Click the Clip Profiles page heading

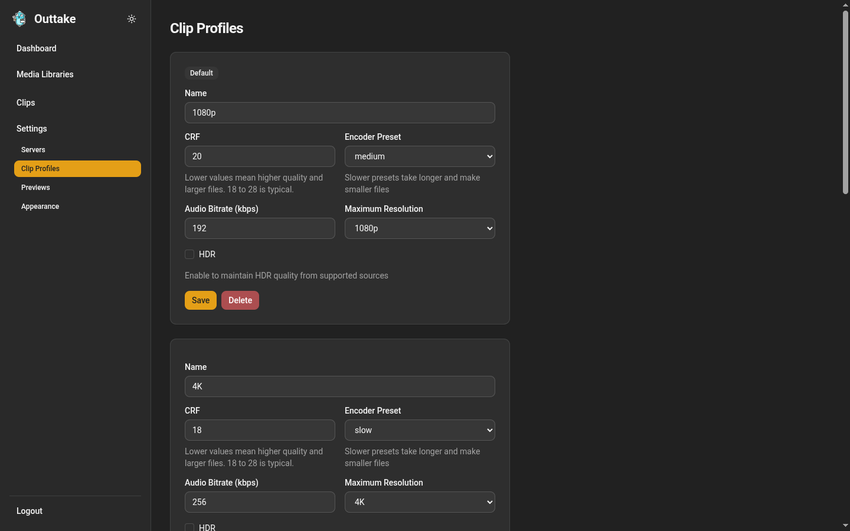(207, 28)
